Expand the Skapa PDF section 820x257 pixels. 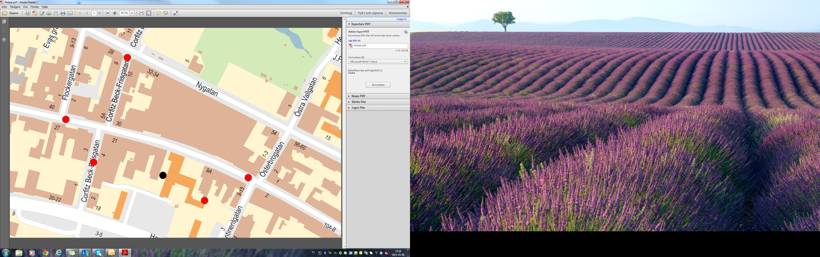(378, 96)
